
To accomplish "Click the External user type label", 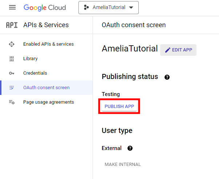I will tap(111, 148).
